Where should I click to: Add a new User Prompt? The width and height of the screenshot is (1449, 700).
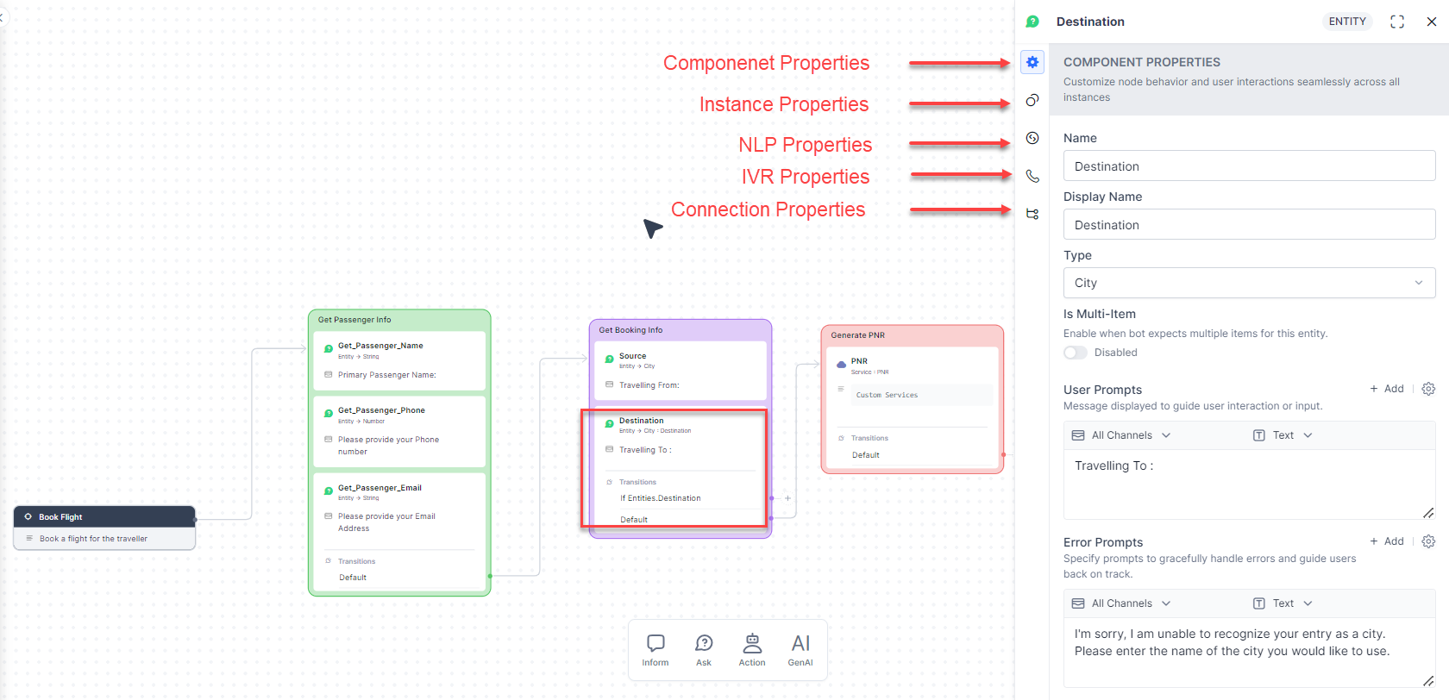1387,389
